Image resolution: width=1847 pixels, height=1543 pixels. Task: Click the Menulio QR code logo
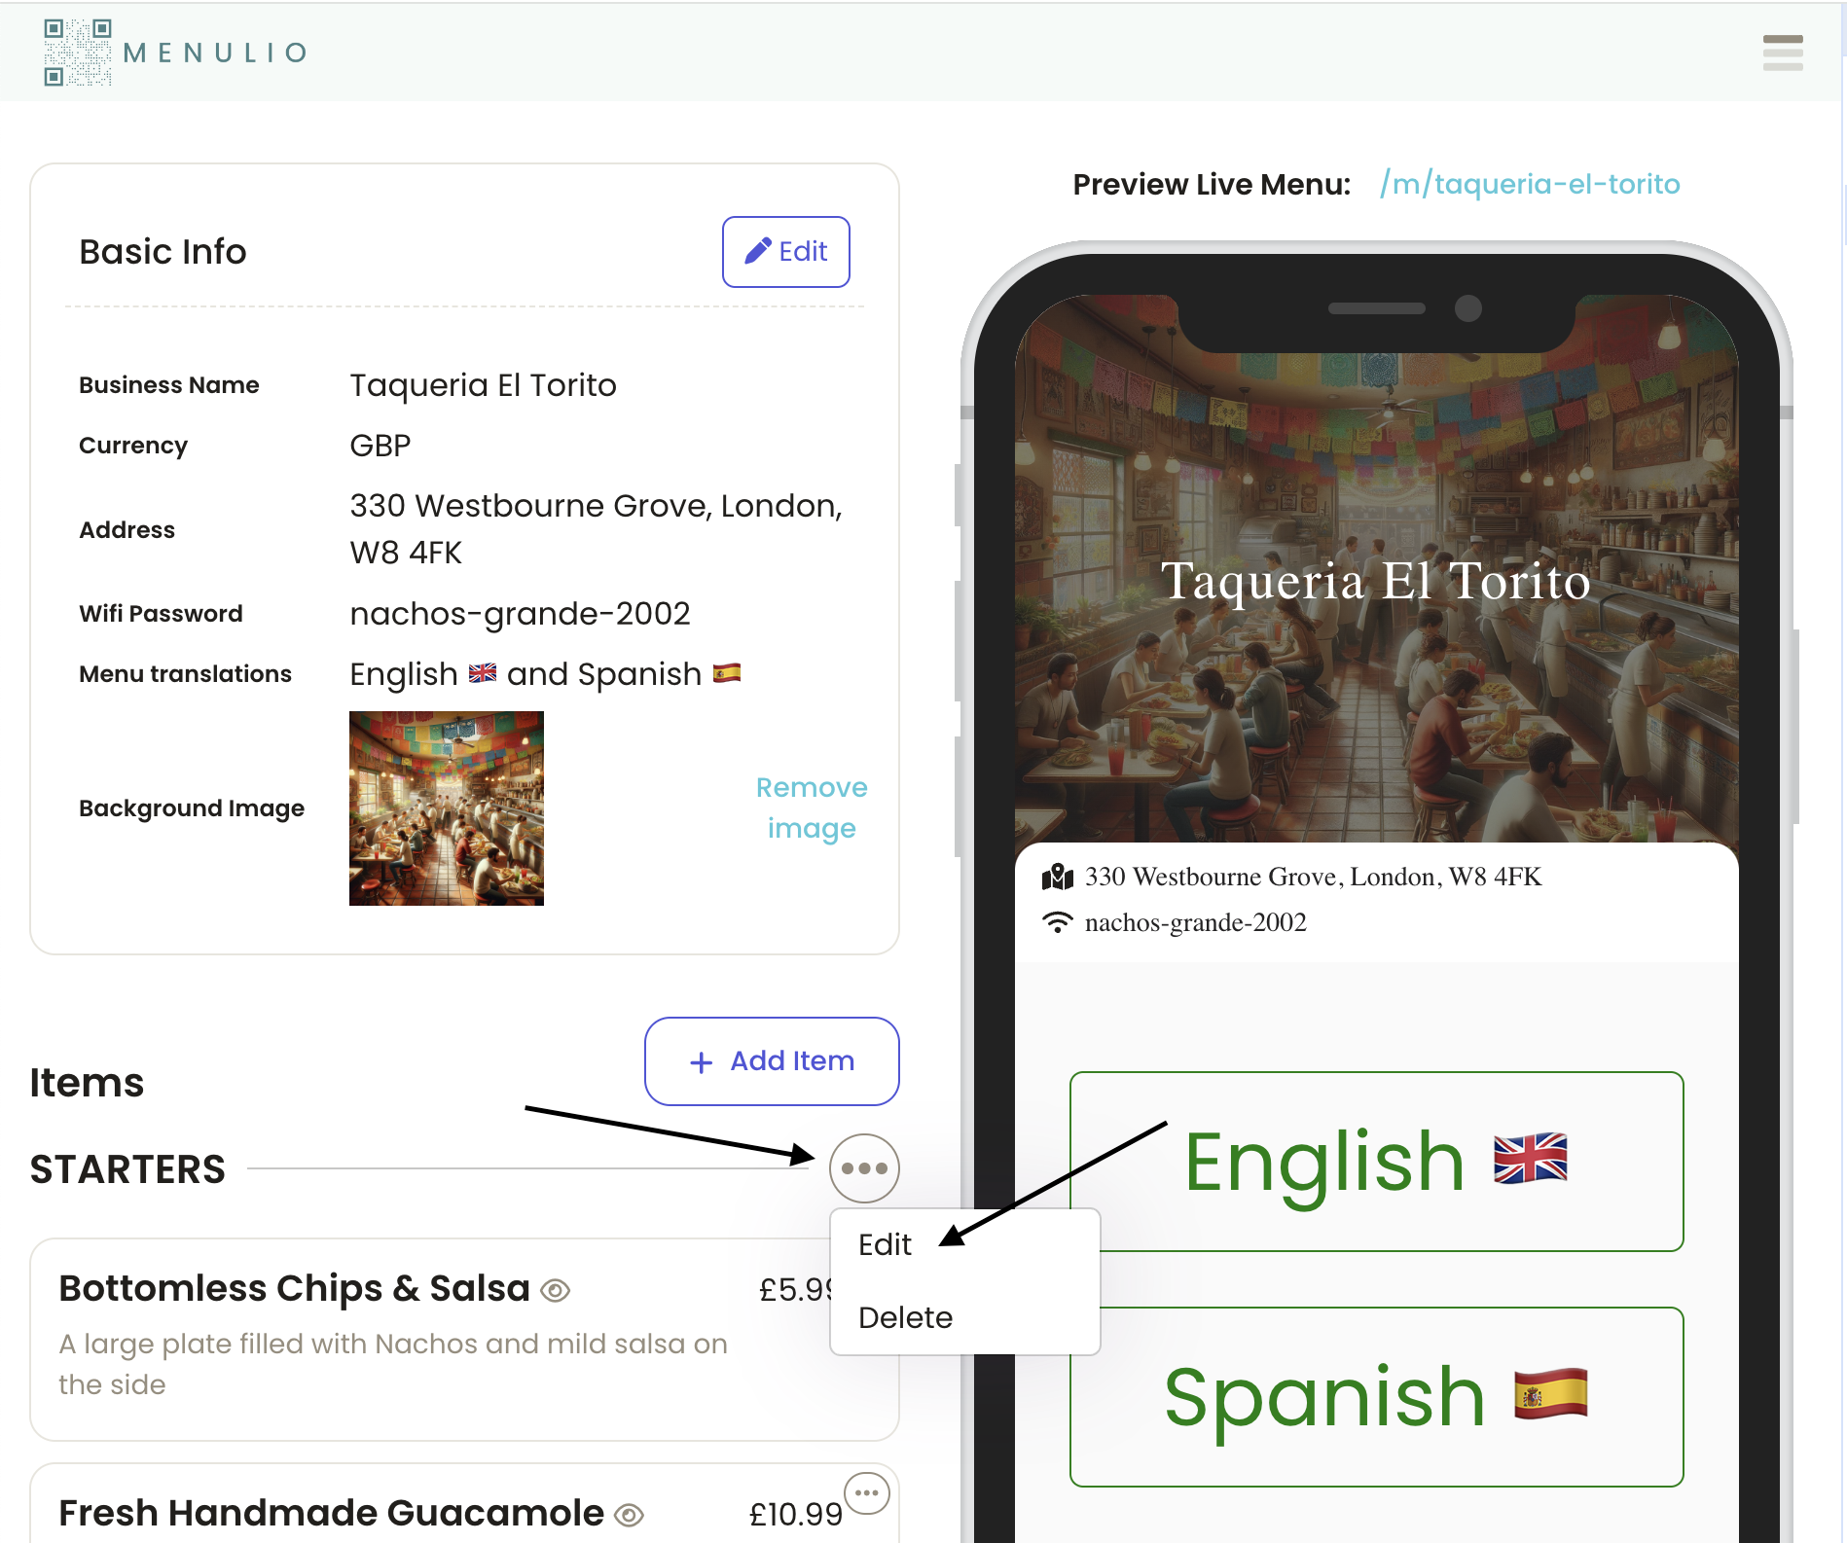[x=78, y=53]
